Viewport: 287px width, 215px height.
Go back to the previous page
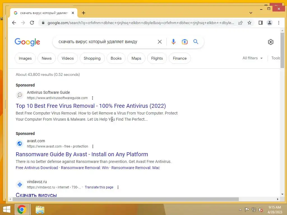click(14, 23)
